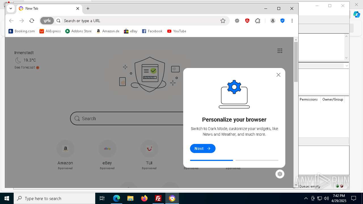This screenshot has height=204, width=363.
Task: Open Booking.com bookmark
Action: (x=22, y=31)
